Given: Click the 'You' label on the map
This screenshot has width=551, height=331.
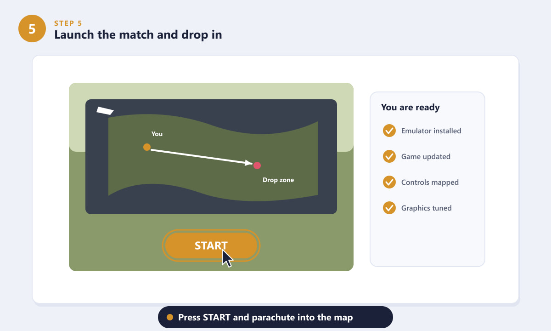Looking at the screenshot, I should (x=157, y=134).
